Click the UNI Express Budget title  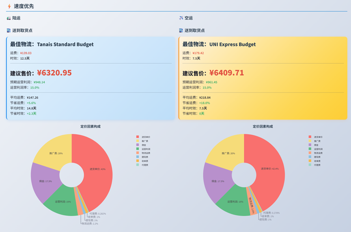(x=232, y=44)
